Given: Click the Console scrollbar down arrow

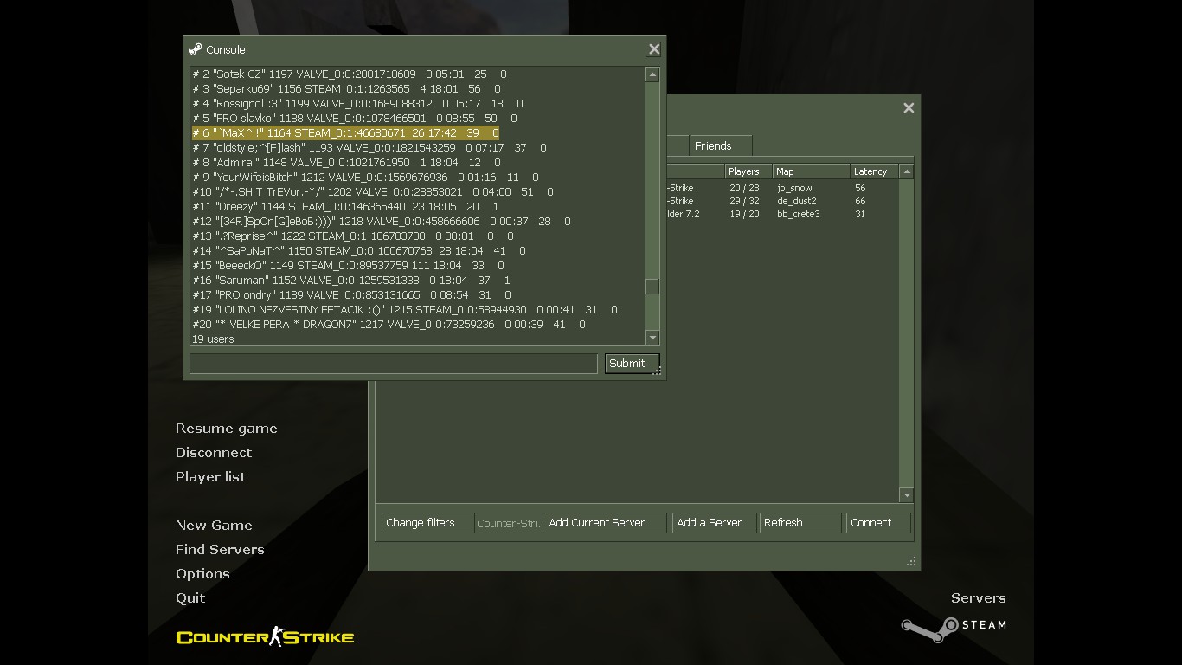Looking at the screenshot, I should click(x=652, y=338).
